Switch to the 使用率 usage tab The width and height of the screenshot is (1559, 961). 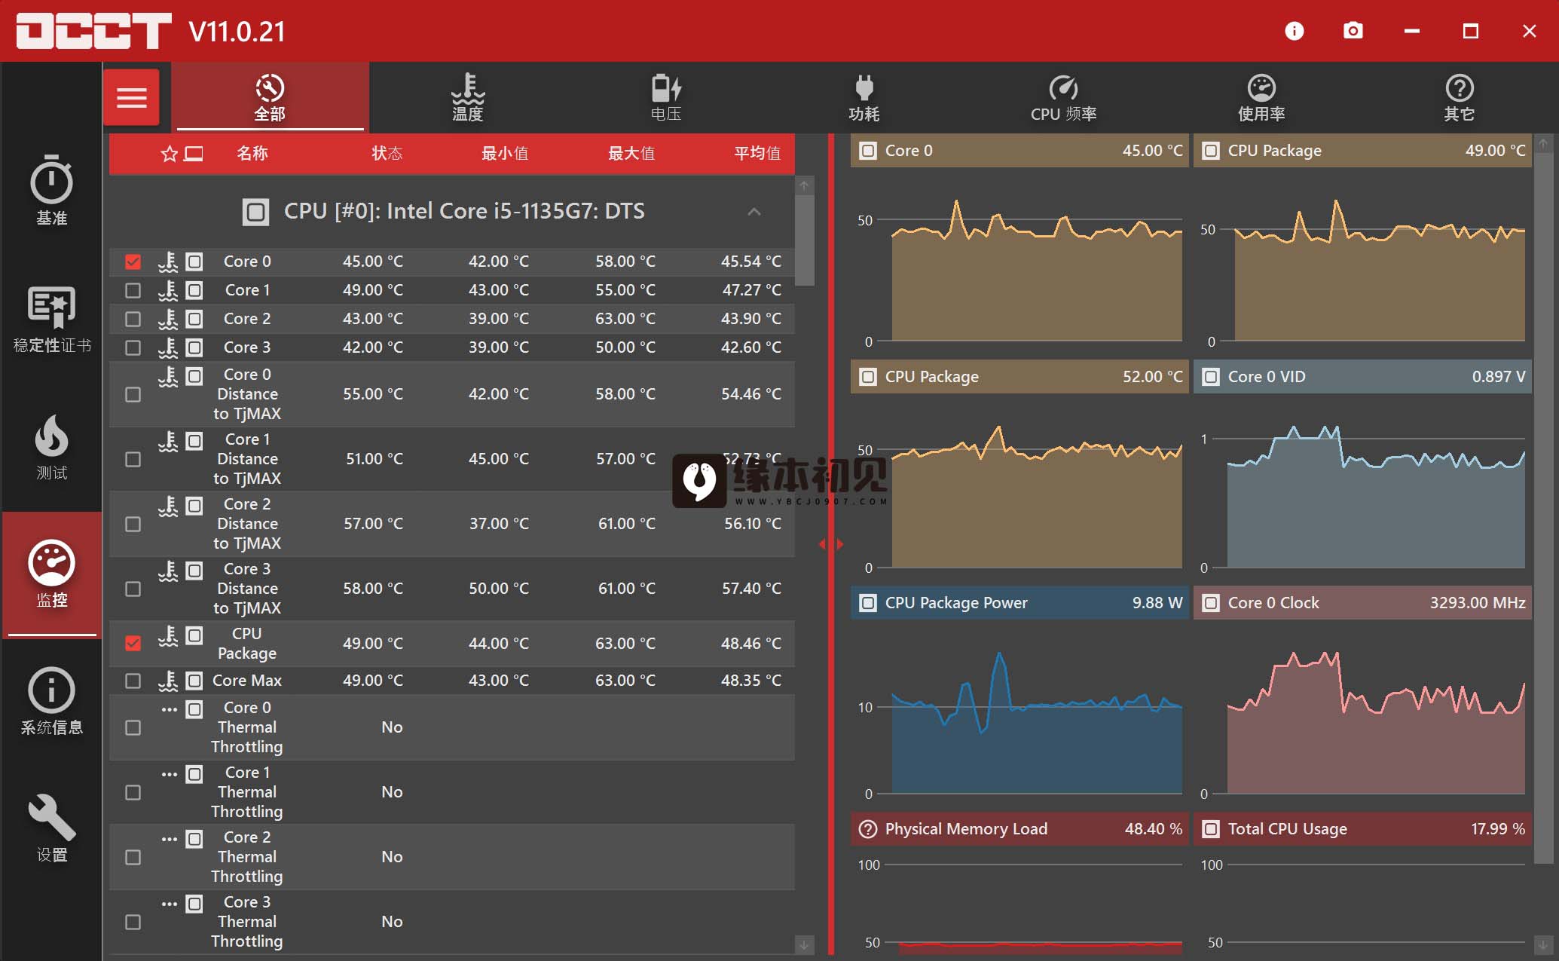(1261, 97)
